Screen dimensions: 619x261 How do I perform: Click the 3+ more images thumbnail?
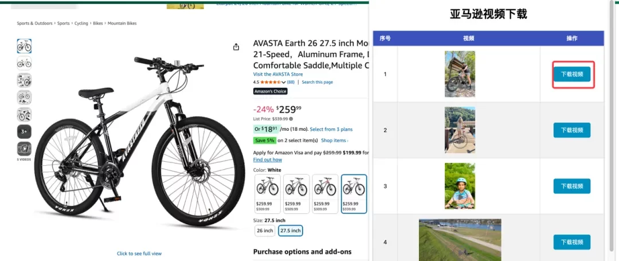coord(24,131)
